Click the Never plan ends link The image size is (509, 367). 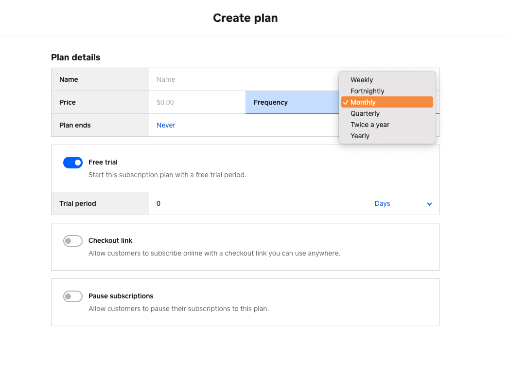166,125
